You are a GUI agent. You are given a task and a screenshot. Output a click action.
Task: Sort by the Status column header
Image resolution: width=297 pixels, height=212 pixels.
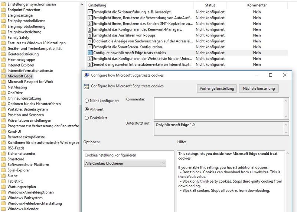point(210,5)
